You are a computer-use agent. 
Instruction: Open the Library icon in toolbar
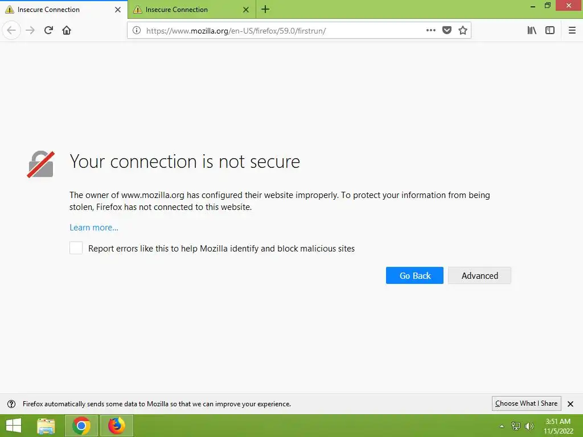tap(532, 31)
